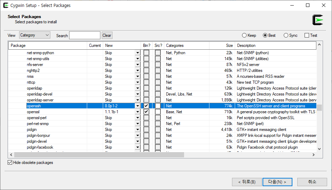Click the Cygwin title bar icon
Screen dimensions: 332x190
click(6, 5)
